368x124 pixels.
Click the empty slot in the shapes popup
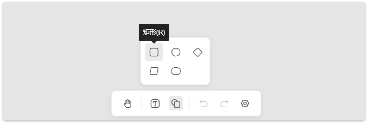(198, 71)
